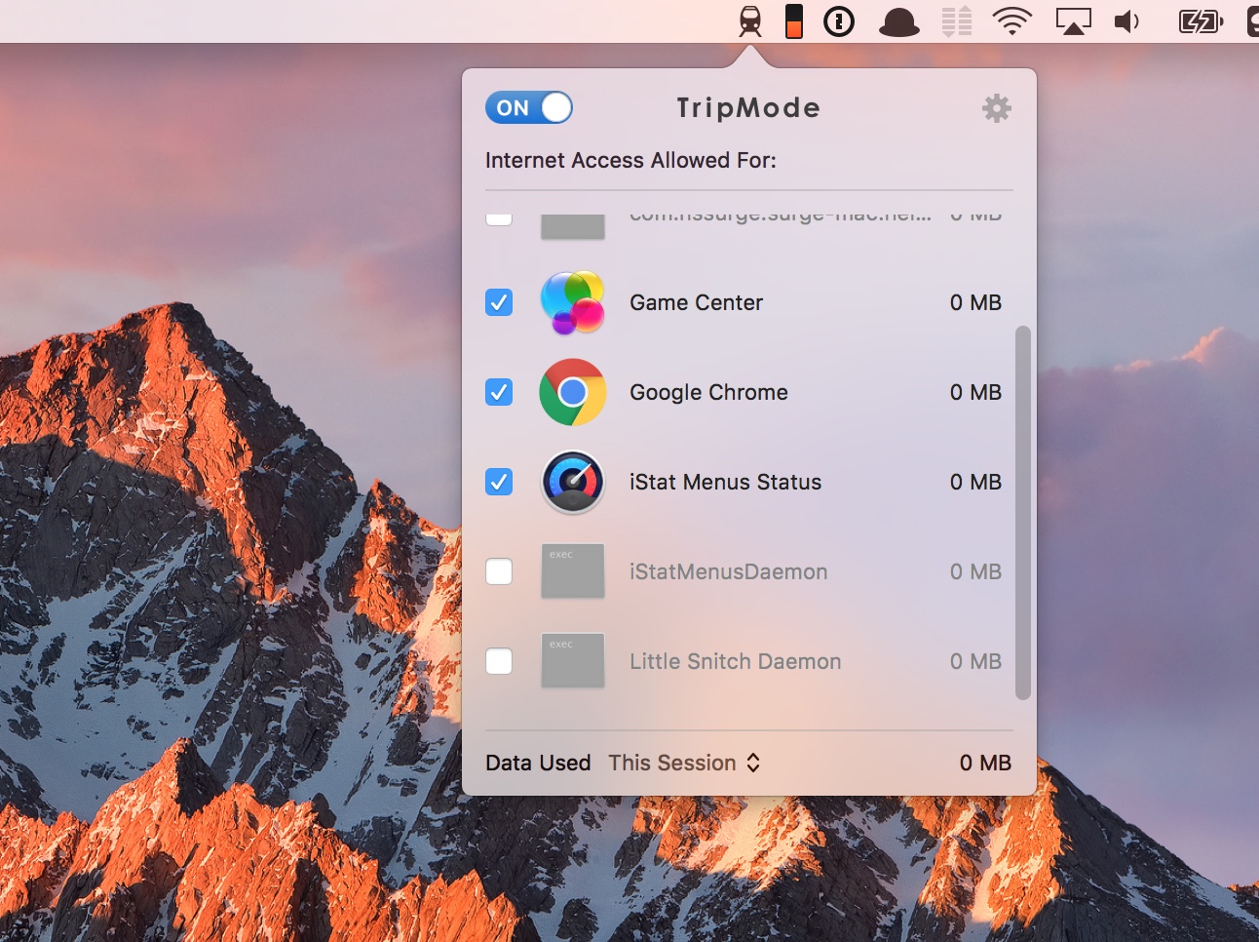Screen dimensions: 1259x942
Task: Select the Google Chrome row label
Action: [708, 392]
